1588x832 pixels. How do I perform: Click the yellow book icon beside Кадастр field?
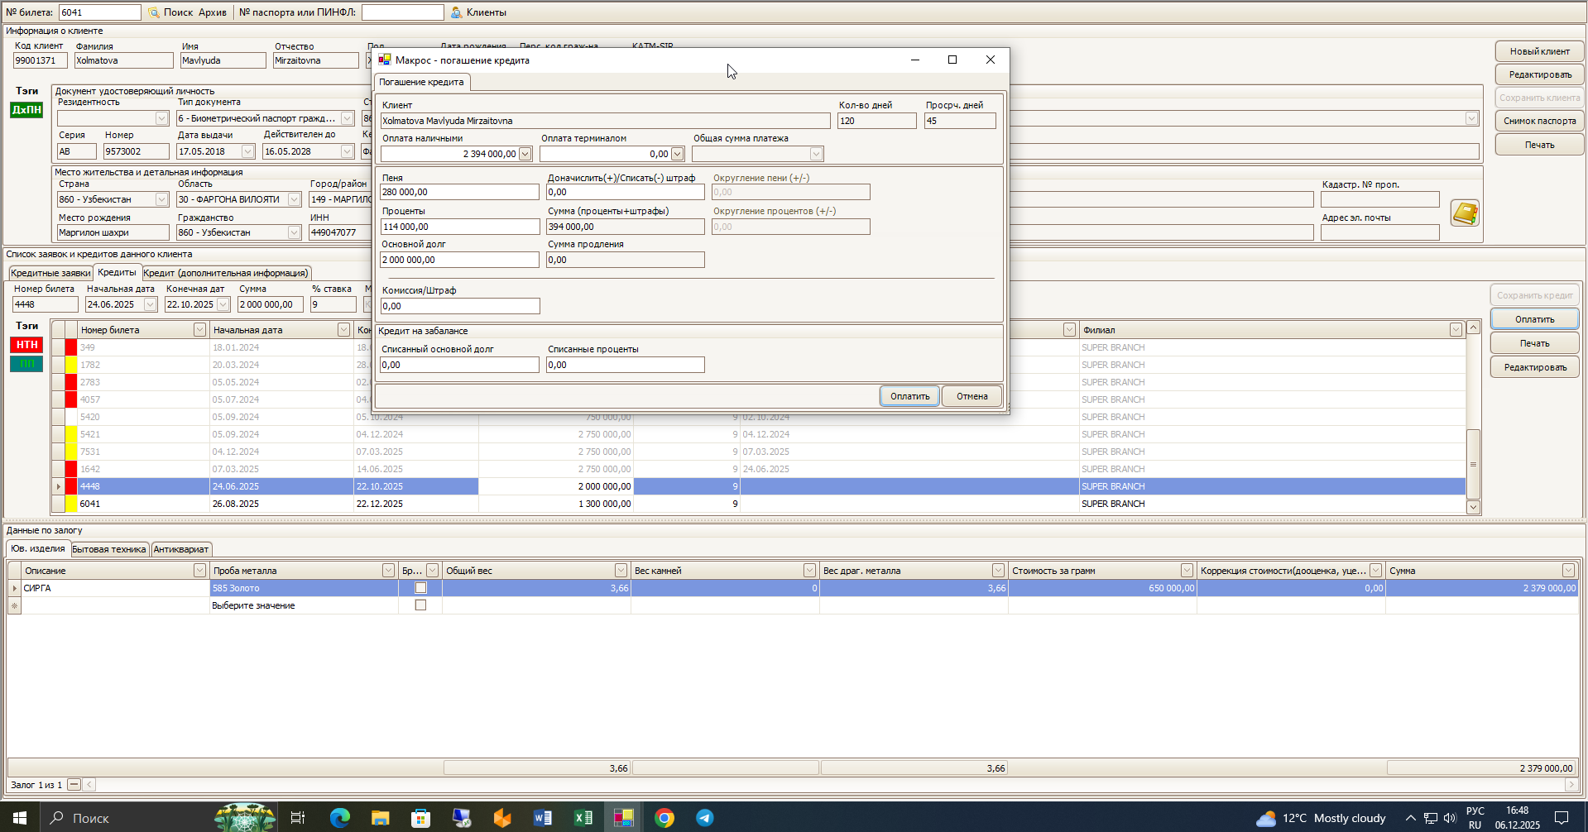(1465, 213)
